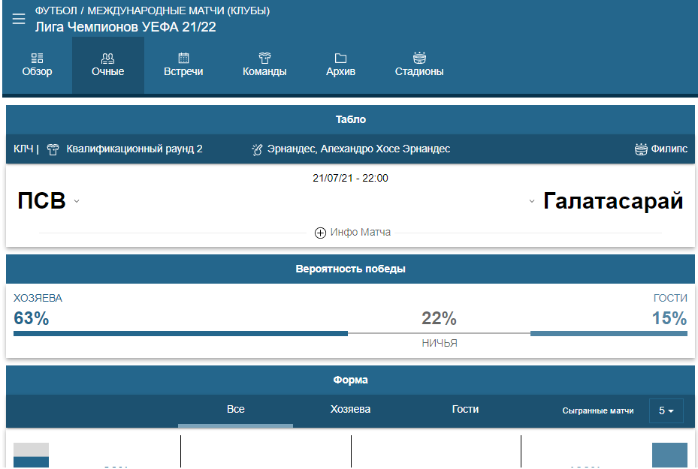Click the Квалификационный раунд 2 label

pos(134,149)
